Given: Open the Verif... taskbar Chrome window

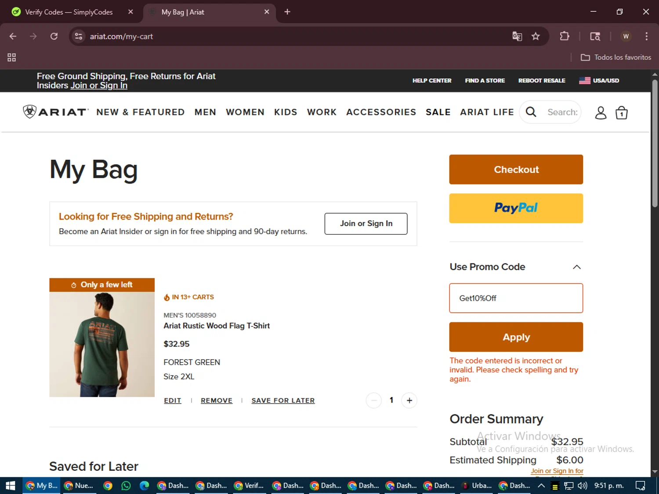Looking at the screenshot, I should (249, 486).
